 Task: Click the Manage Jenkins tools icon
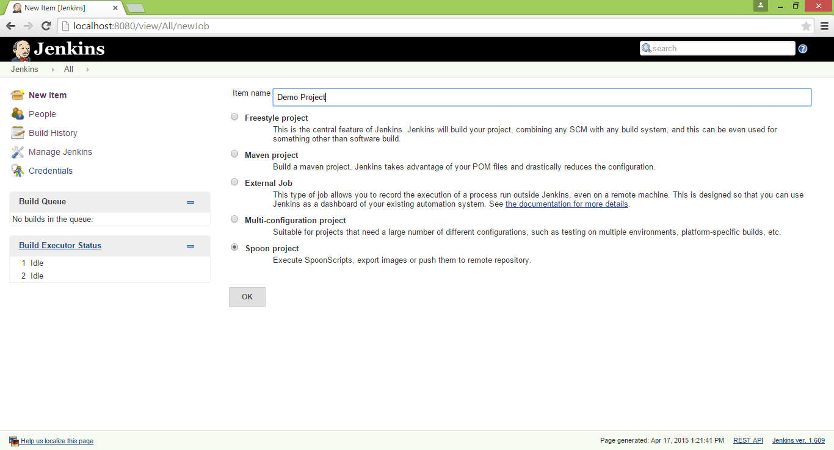[18, 152]
